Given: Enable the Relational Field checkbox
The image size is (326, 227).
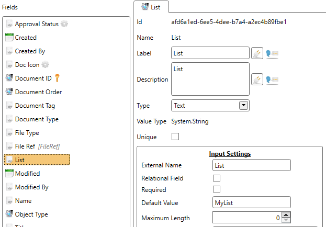Looking at the screenshot, I should coord(217,178).
